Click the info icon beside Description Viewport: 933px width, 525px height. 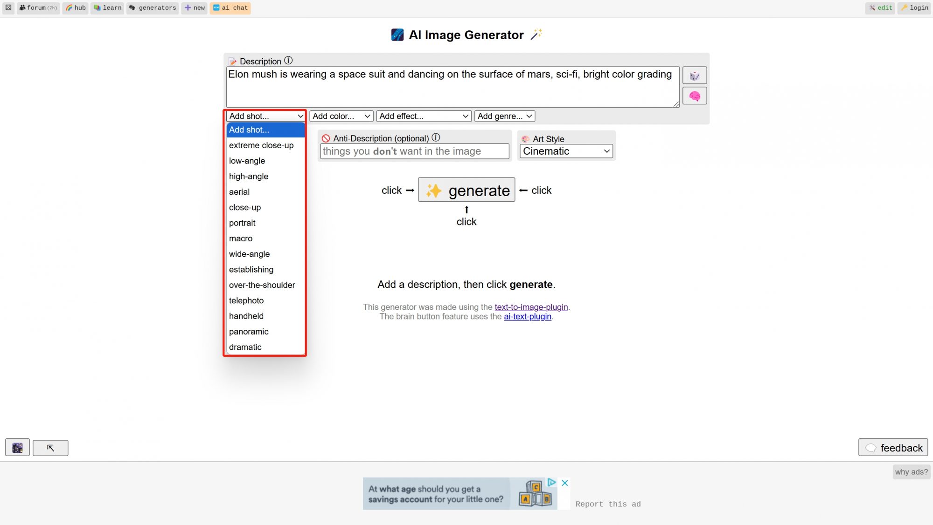pyautogui.click(x=288, y=61)
